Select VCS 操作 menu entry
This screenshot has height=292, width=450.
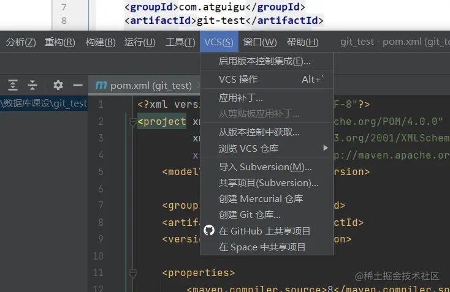(x=267, y=80)
